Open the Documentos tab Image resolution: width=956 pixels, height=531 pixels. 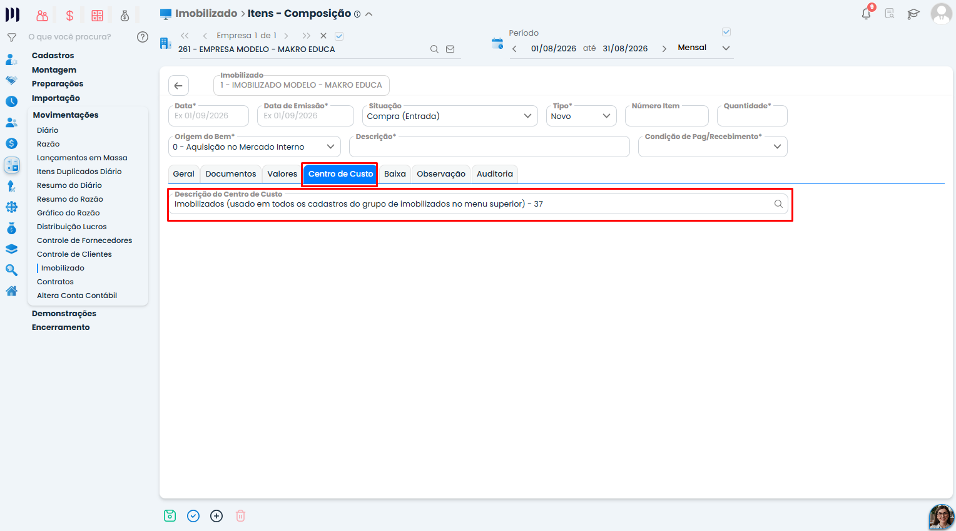click(x=231, y=174)
